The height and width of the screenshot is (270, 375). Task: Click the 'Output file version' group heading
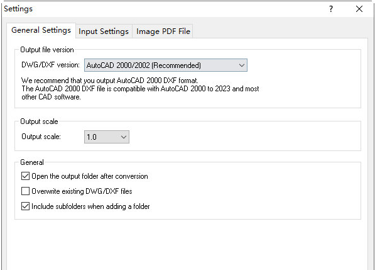pyautogui.click(x=47, y=50)
